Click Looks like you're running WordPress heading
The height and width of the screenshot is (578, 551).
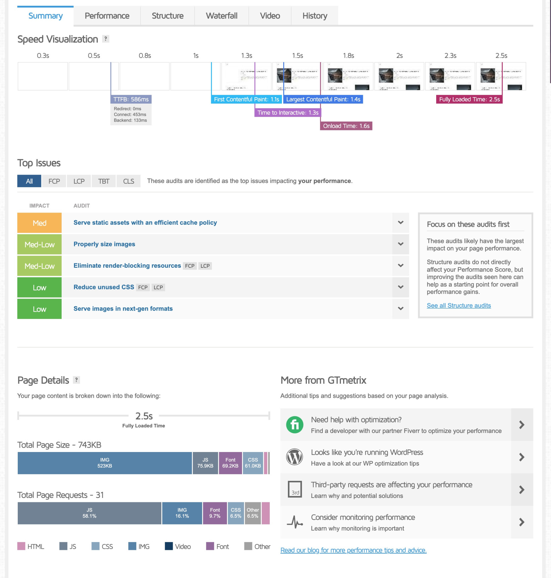pyautogui.click(x=367, y=452)
